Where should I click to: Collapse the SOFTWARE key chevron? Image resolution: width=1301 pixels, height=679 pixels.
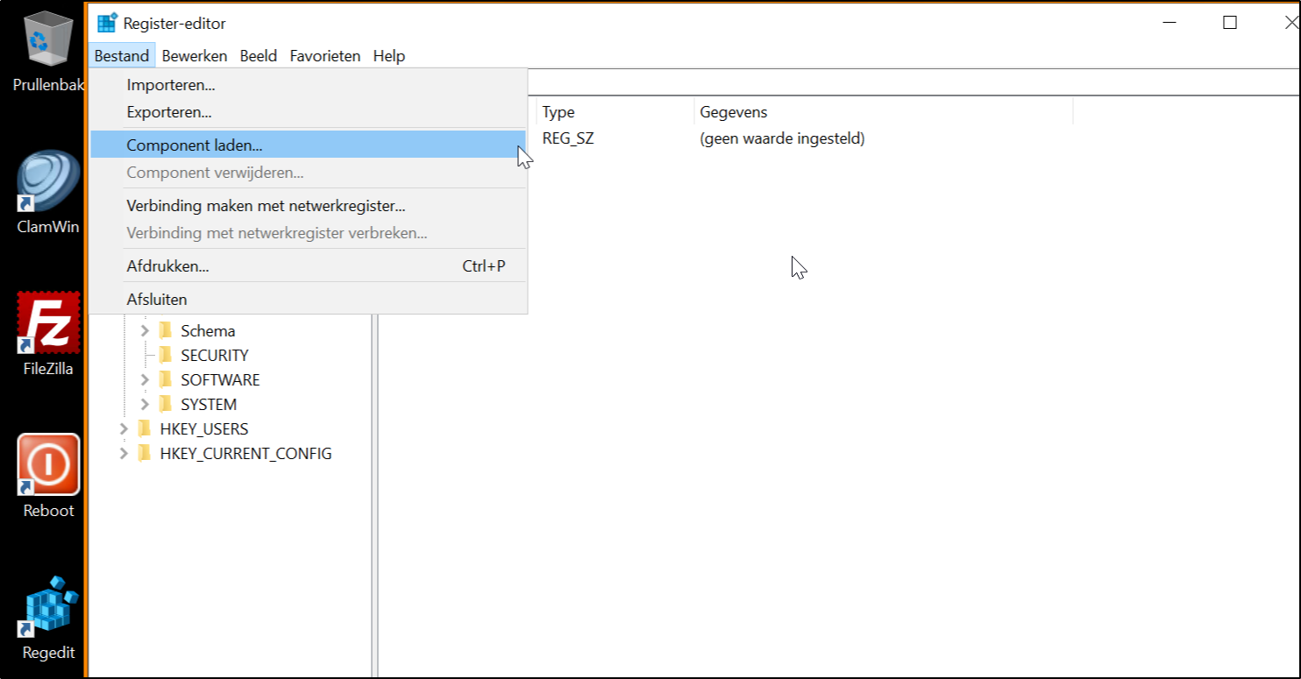click(146, 379)
